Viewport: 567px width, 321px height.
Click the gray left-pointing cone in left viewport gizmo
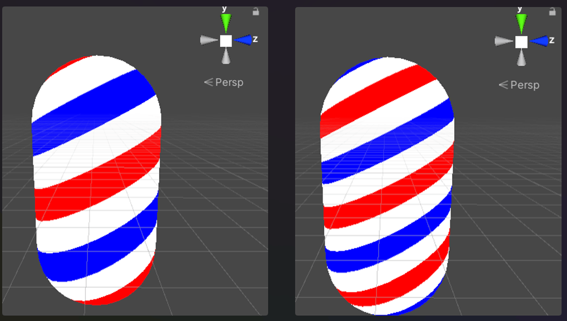pos(209,40)
